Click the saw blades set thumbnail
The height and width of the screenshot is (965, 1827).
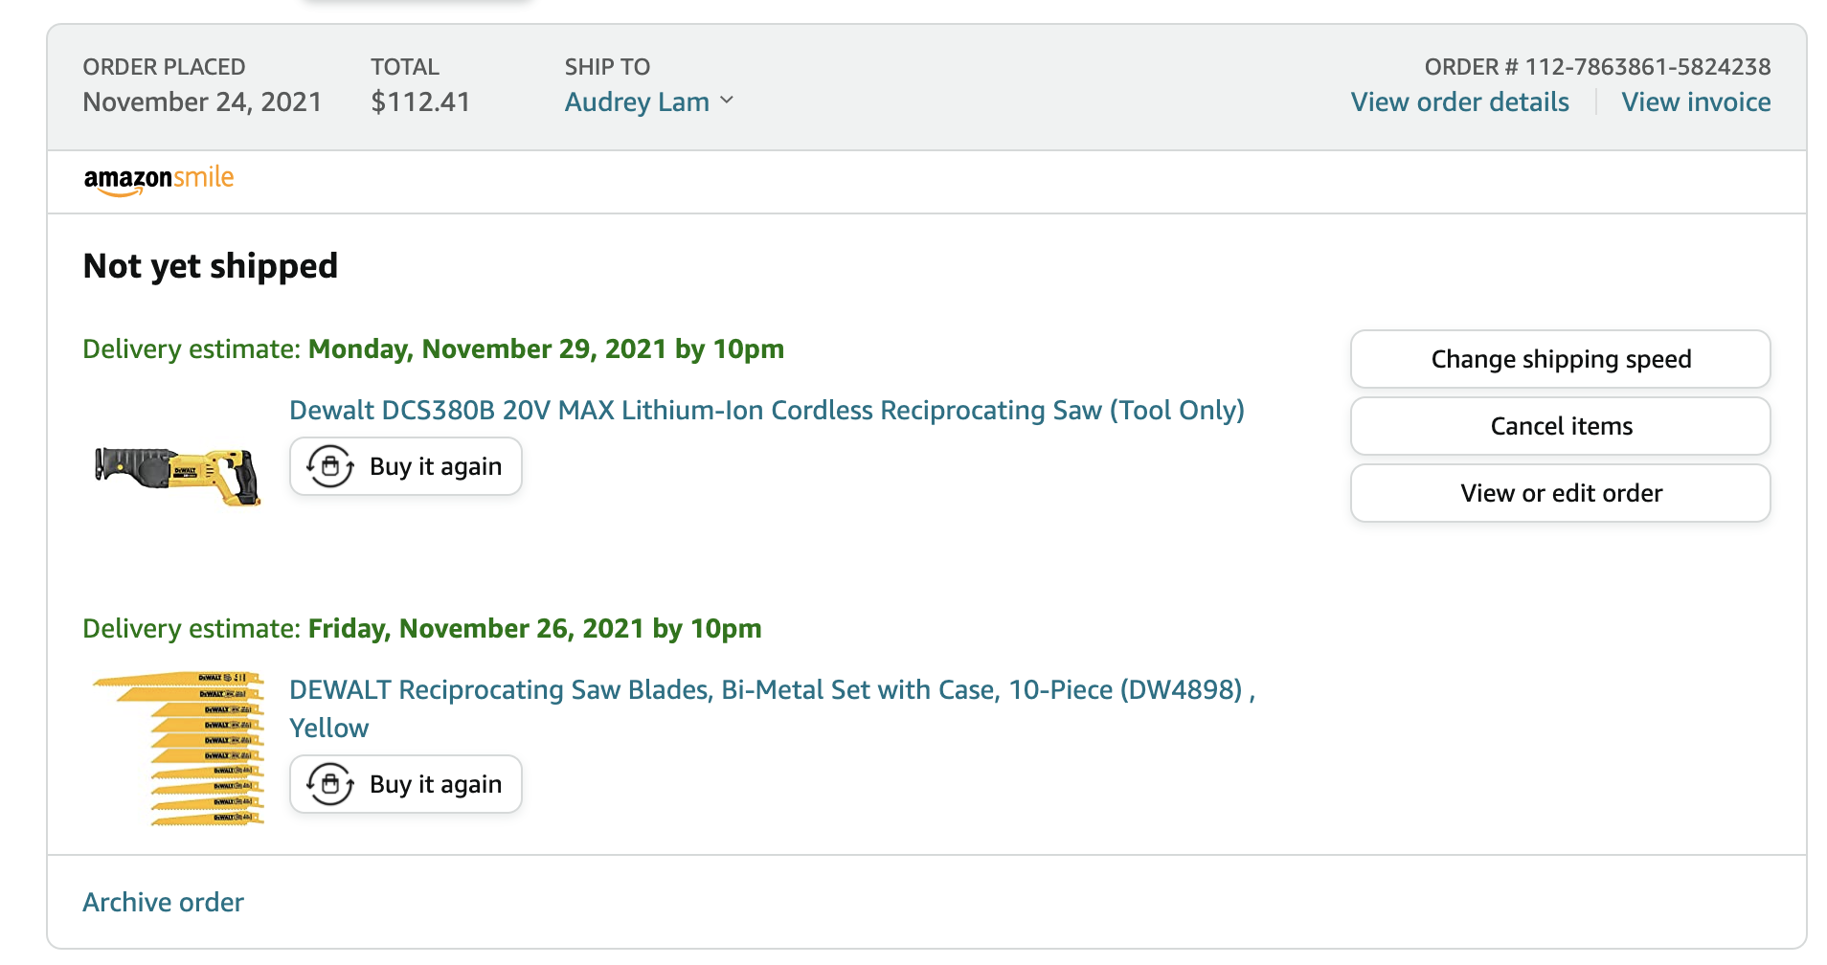point(178,748)
